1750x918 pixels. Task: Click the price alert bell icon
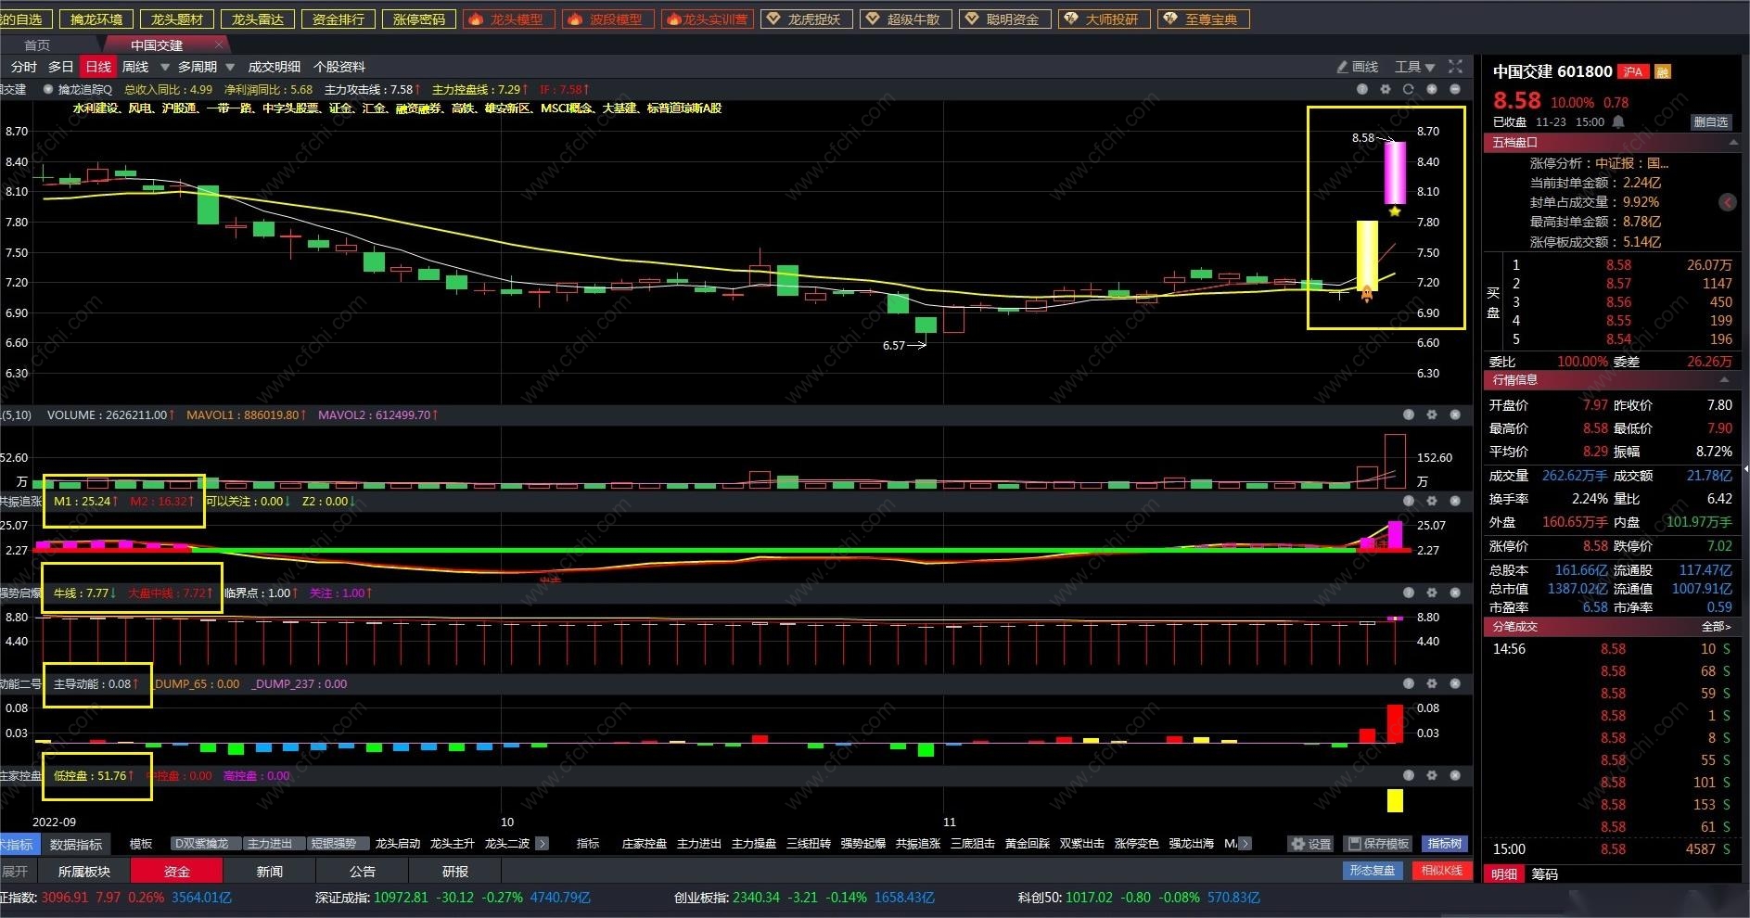1618,121
